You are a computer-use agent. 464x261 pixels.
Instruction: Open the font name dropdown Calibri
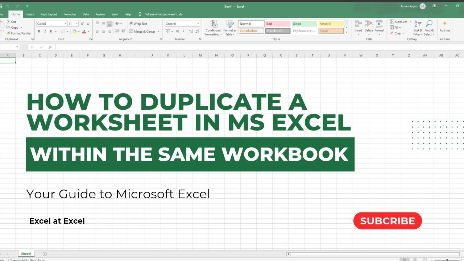(x=65, y=24)
